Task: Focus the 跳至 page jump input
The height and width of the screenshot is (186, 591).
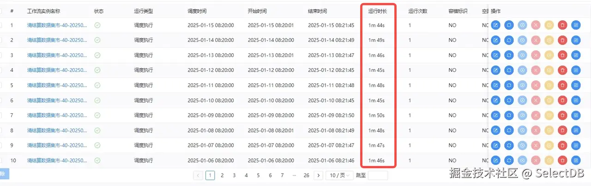Action: coord(378,175)
